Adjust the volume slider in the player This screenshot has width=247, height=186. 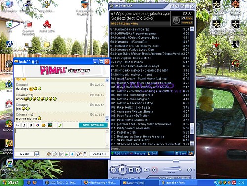[172, 169]
